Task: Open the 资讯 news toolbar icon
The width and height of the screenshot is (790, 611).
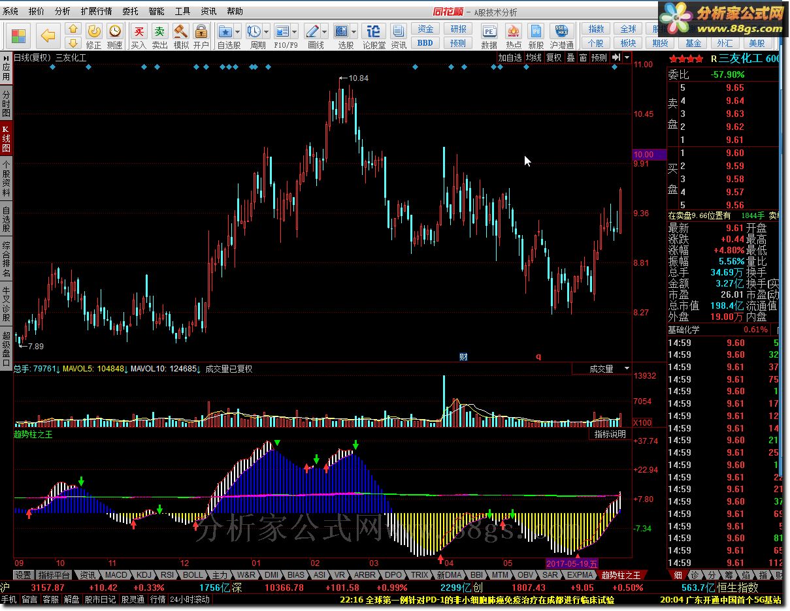Action: point(399,36)
